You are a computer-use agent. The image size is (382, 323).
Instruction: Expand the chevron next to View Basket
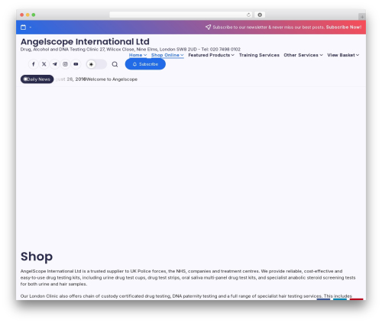358,55
